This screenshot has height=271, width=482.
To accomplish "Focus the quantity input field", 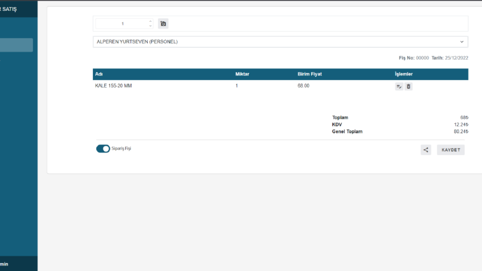I will 122,24.
